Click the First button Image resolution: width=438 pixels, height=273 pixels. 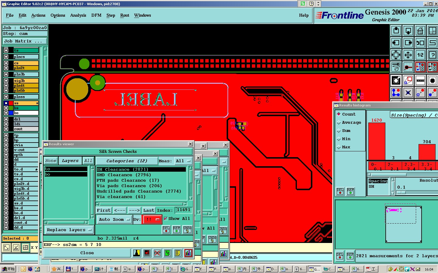coord(104,210)
